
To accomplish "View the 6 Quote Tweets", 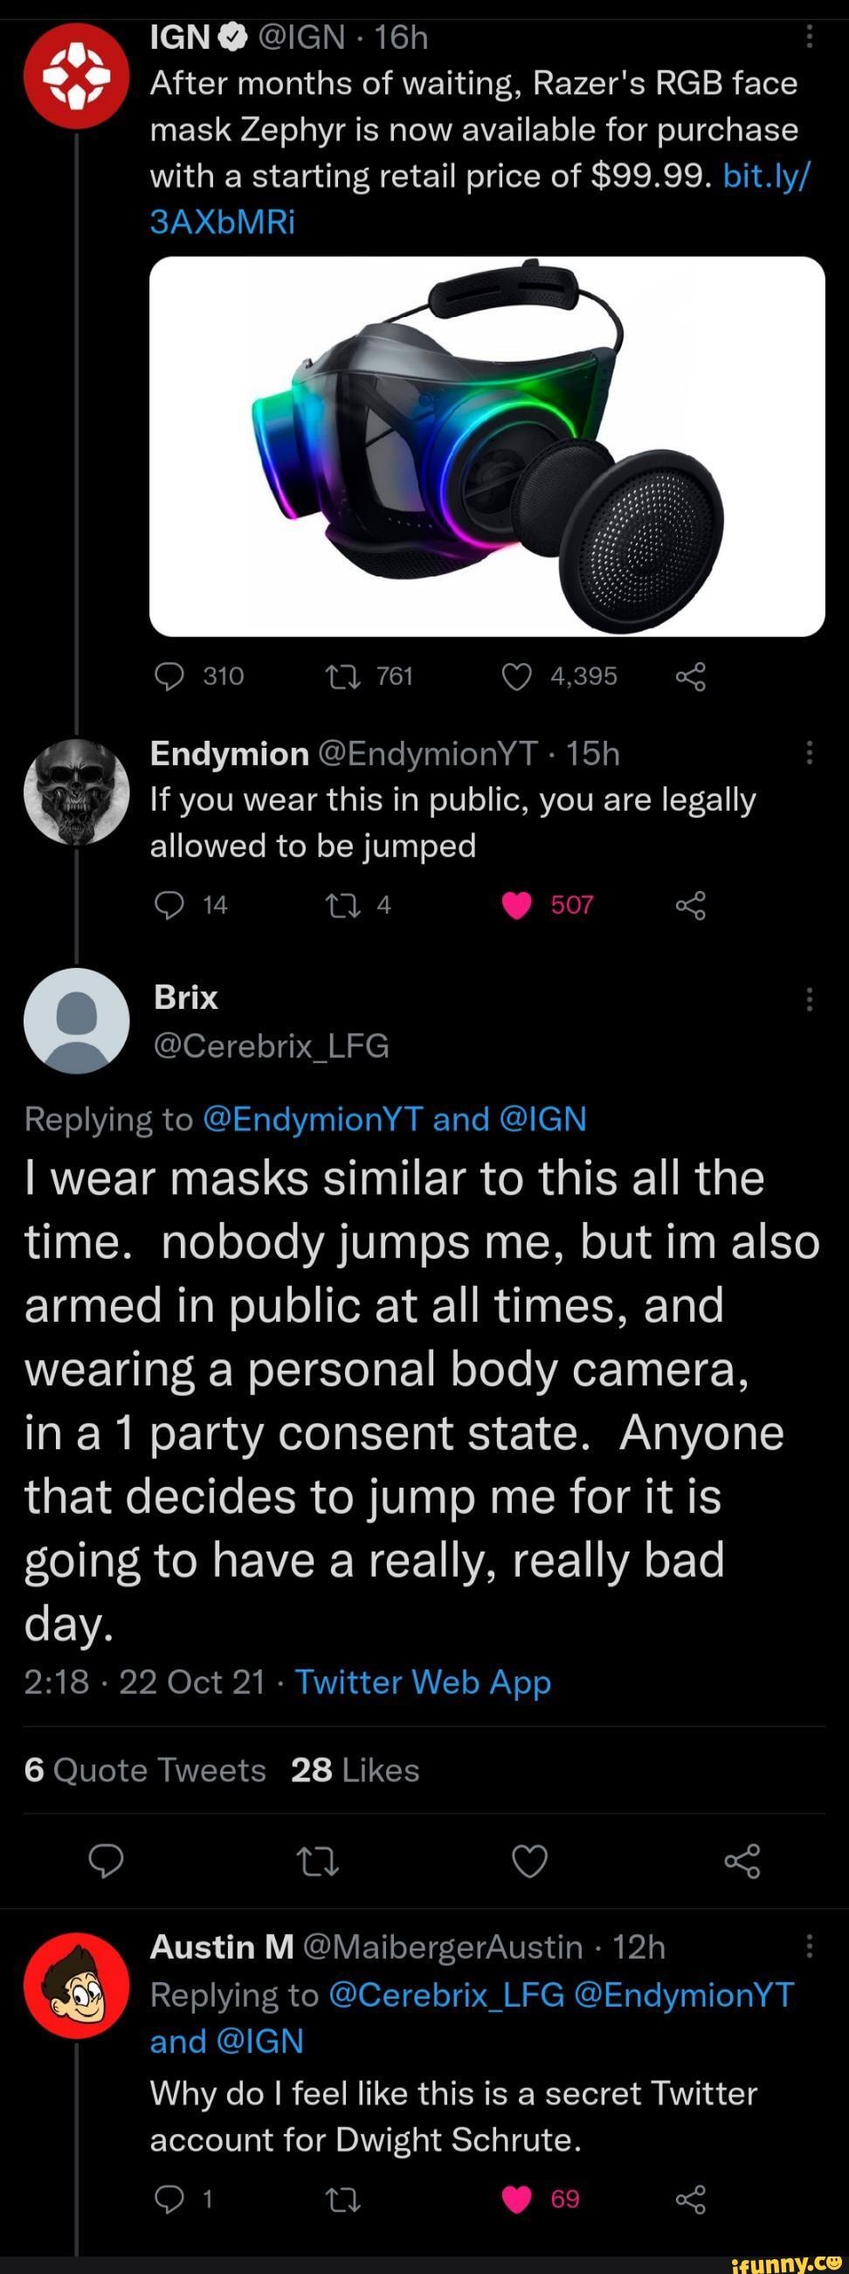I will [x=146, y=1770].
